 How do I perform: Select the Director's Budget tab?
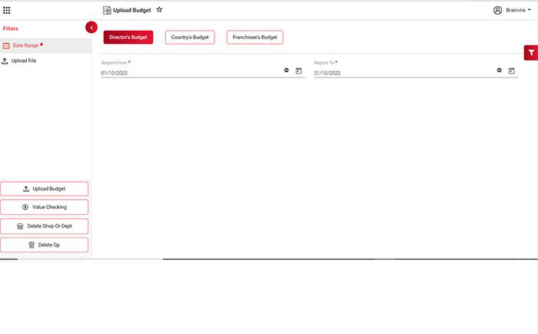tap(128, 37)
